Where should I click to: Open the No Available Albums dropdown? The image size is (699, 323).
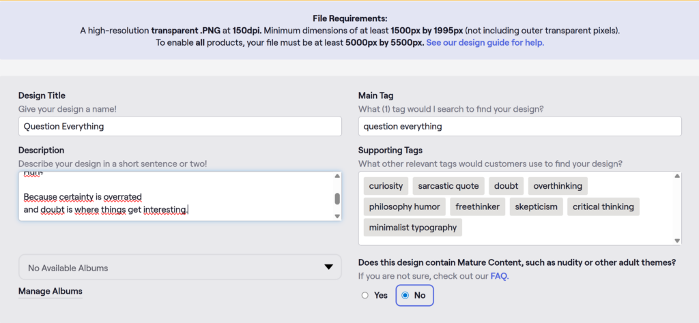[180, 267]
